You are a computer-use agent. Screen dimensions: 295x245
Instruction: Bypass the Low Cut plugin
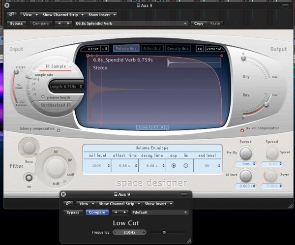73,212
